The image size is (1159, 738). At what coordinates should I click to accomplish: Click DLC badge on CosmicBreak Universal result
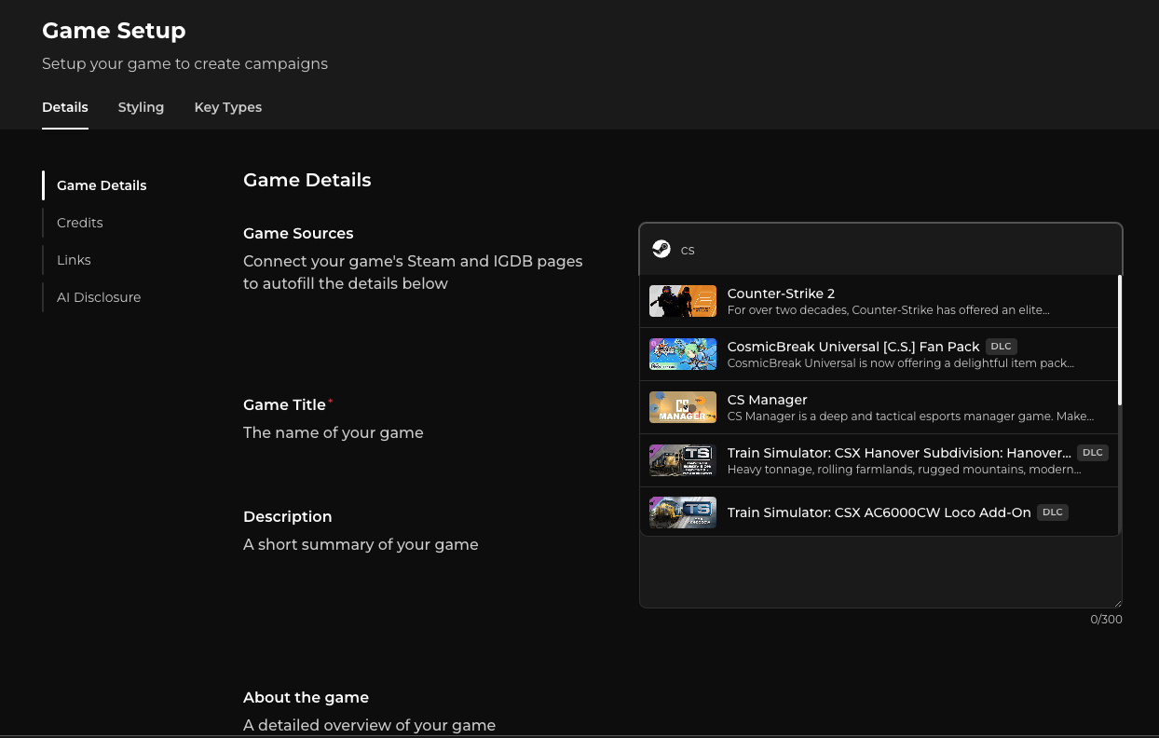(1002, 346)
